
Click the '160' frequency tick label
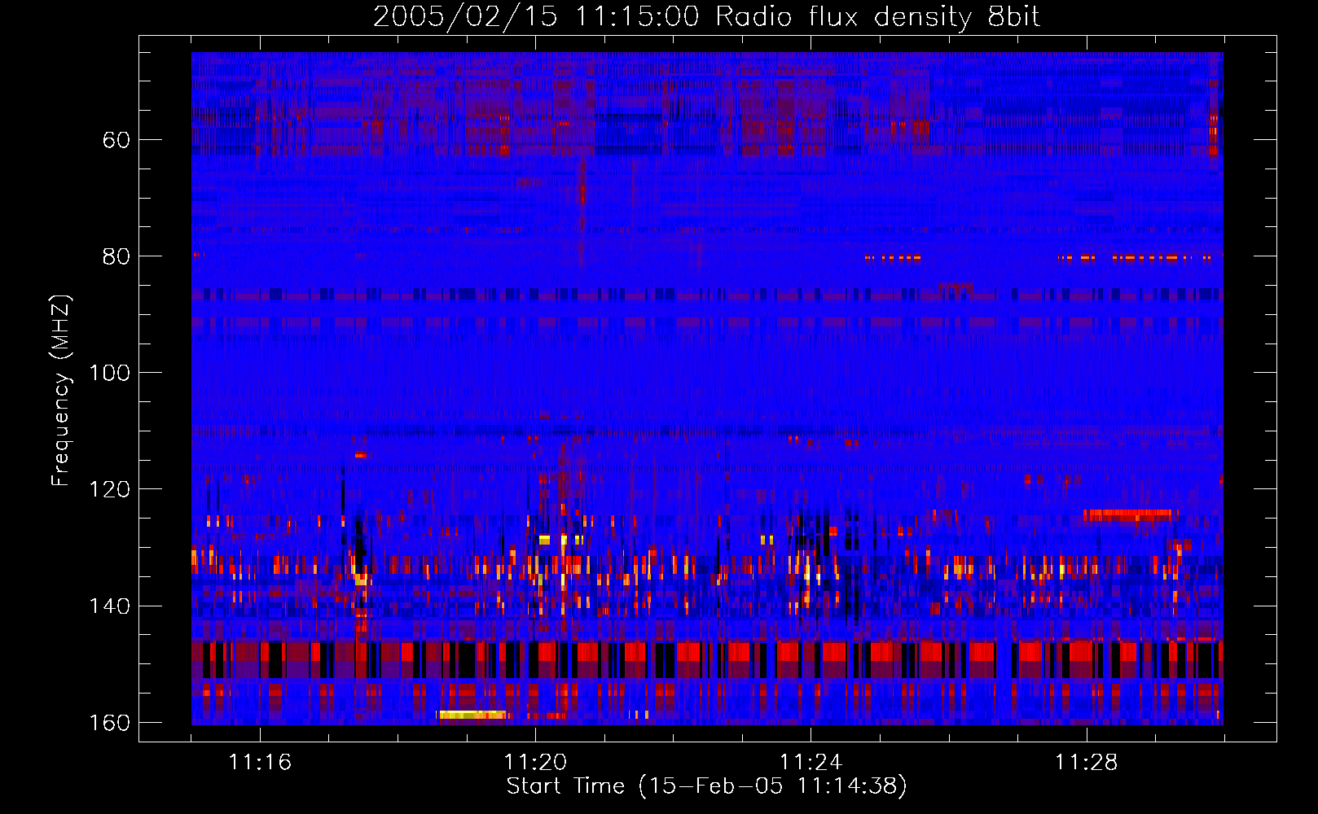click(109, 723)
